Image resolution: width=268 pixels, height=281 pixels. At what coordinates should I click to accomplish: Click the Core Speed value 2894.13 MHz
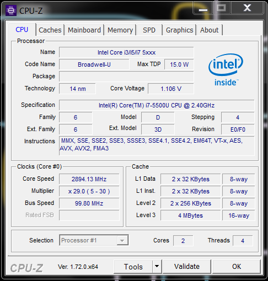89,179
